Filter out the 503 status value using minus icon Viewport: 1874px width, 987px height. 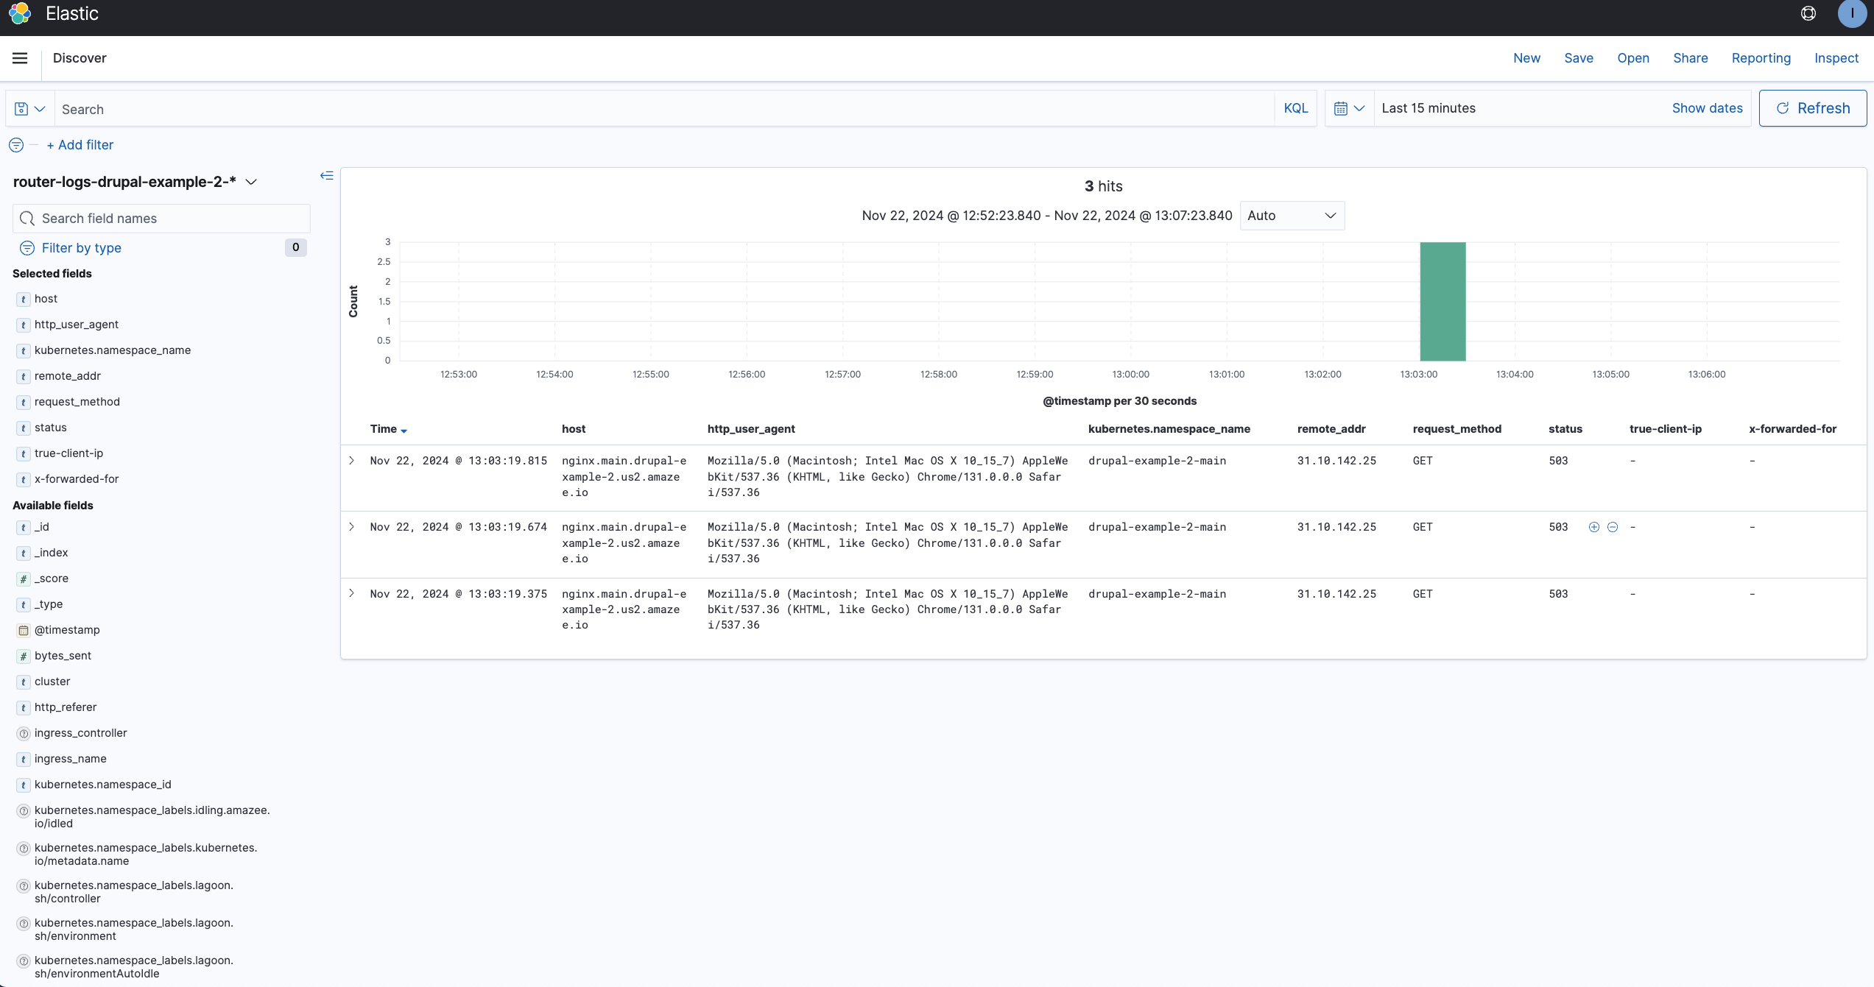pos(1613,527)
